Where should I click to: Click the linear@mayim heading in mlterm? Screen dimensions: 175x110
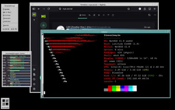pyautogui.click(x=112, y=35)
